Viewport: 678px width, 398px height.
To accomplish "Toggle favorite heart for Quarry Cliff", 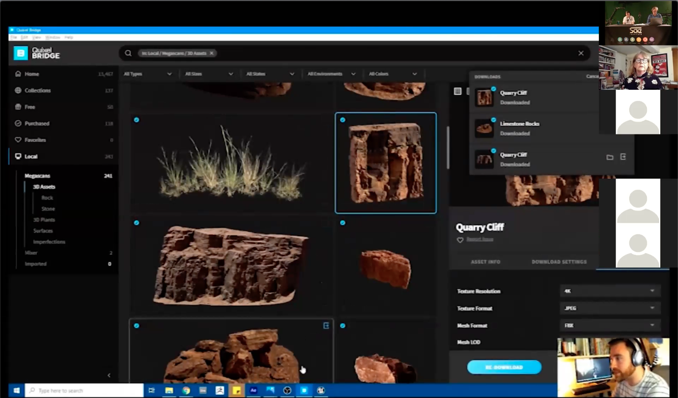I will tap(460, 240).
